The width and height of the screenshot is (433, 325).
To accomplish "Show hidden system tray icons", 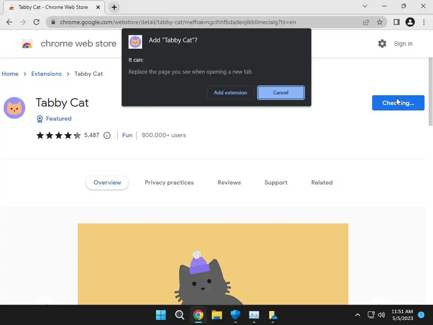I will point(358,315).
